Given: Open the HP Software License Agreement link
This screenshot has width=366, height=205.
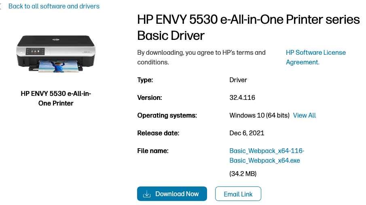Looking at the screenshot, I should point(315,57).
